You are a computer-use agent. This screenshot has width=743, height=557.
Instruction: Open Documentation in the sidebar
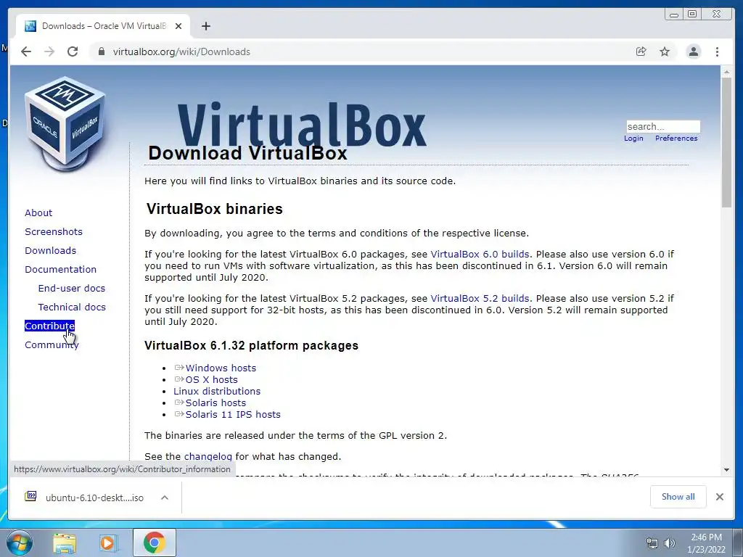click(61, 269)
